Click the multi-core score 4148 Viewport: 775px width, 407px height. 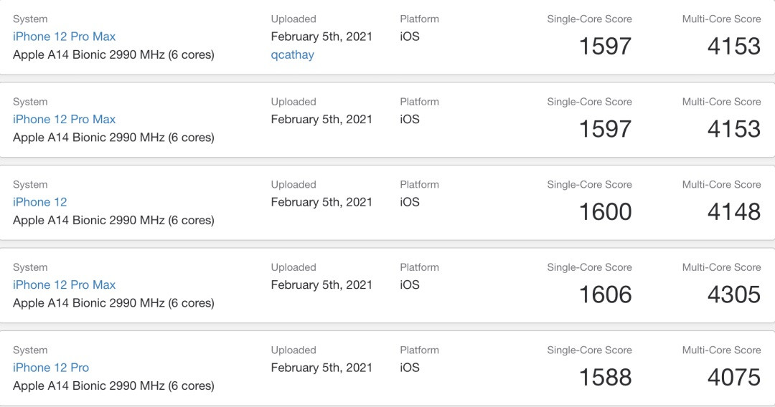pyautogui.click(x=733, y=212)
